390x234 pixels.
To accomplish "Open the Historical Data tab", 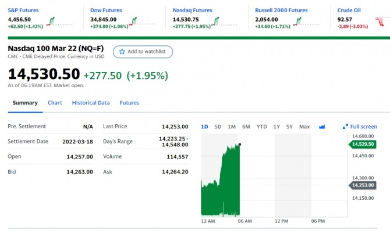I will click(x=91, y=103).
